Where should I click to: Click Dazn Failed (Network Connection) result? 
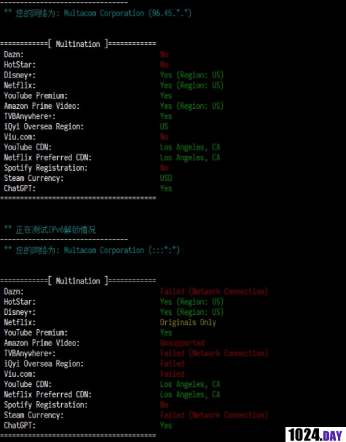tap(214, 292)
